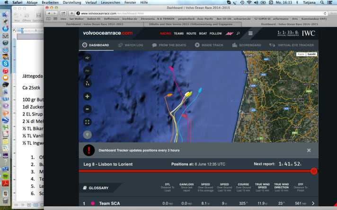This screenshot has height=210, width=337.
Task: Click the BOAT nav link
Action: [203, 34]
